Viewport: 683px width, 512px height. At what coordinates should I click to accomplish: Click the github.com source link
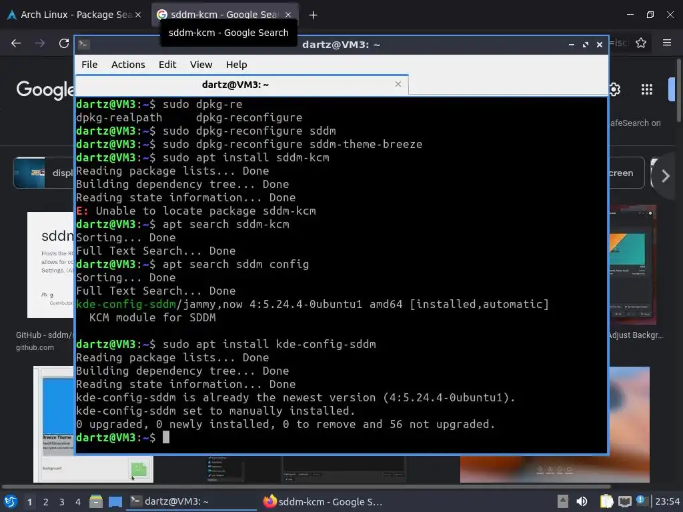pos(35,347)
